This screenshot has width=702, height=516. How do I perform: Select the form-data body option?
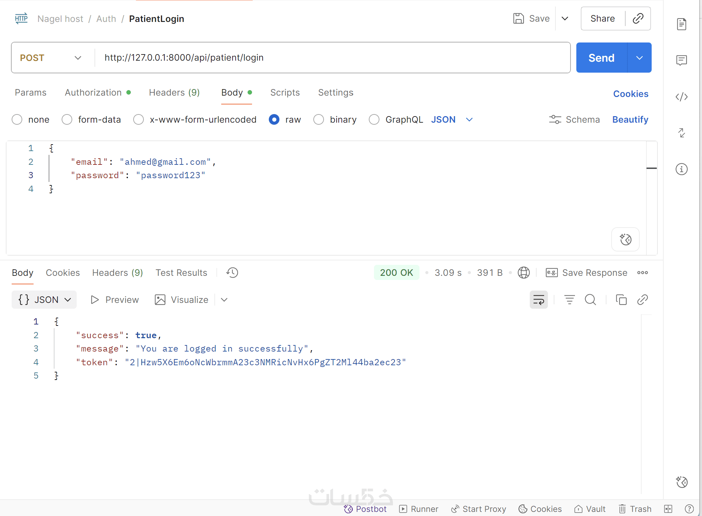67,120
